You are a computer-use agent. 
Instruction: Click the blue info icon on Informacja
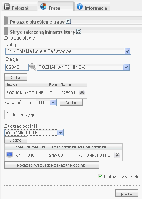[x=80, y=6]
